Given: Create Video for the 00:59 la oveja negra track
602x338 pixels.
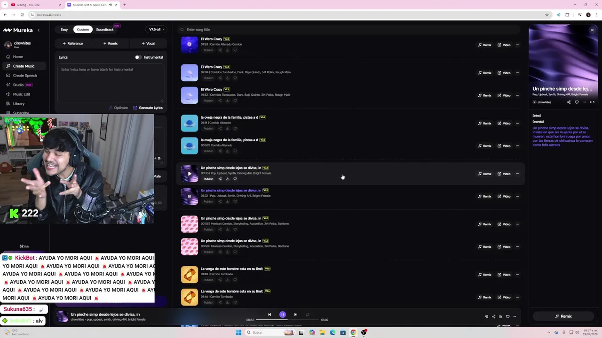Looking at the screenshot, I should pyautogui.click(x=504, y=146).
